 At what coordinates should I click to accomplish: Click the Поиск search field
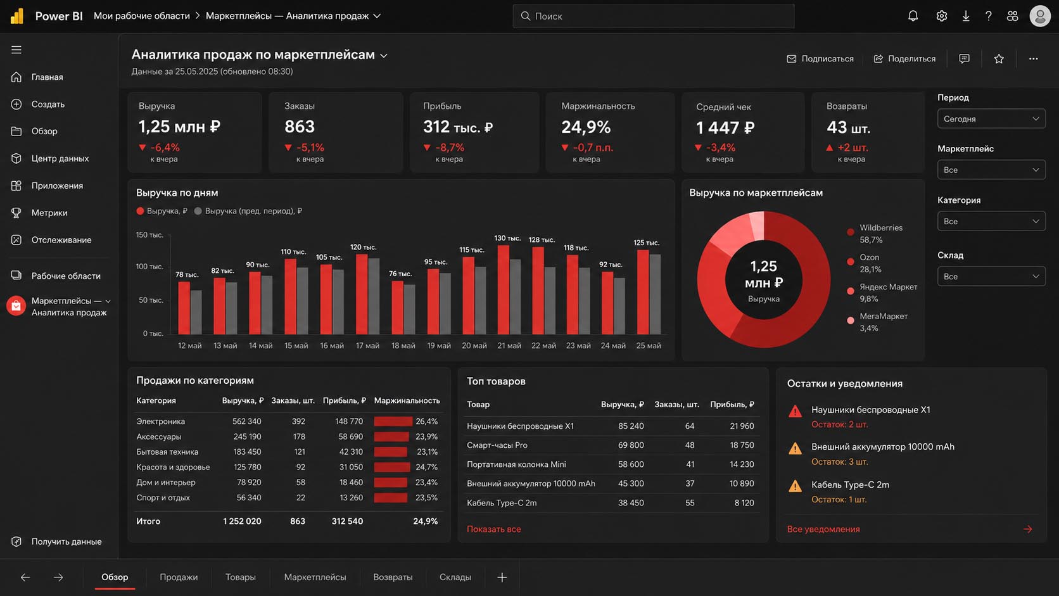tap(653, 16)
